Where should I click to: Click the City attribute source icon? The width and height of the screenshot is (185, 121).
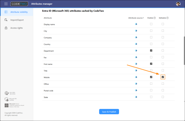pos(136,31)
